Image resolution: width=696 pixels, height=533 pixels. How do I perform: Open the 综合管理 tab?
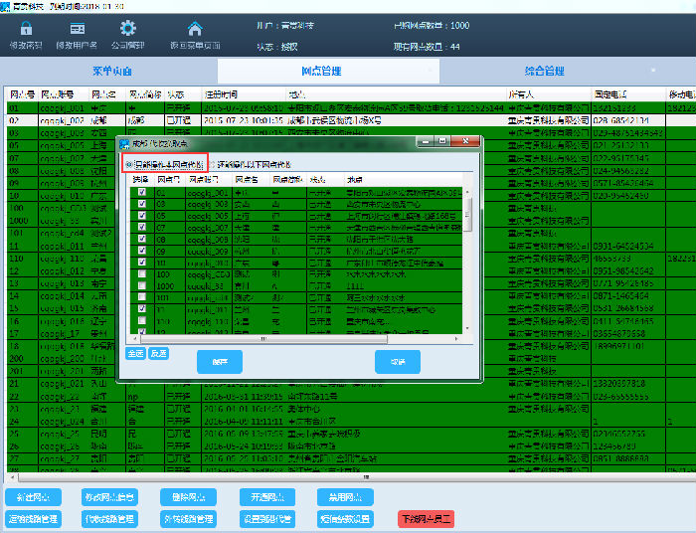(544, 72)
